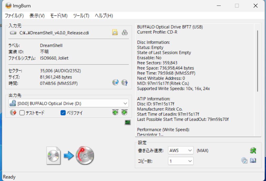Click the Current Profile: CD-R line

(x=157, y=32)
